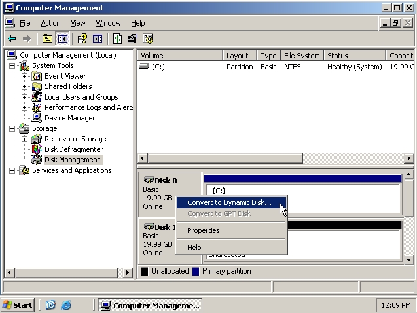Click the Properties toolbar icon
Screen dimensions: 417x313
[132, 39]
